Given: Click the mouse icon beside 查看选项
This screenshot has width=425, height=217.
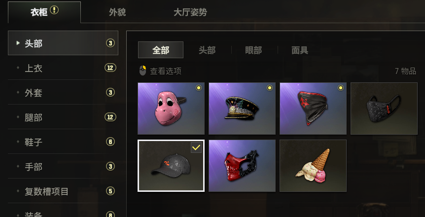Looking at the screenshot, I should [x=142, y=71].
